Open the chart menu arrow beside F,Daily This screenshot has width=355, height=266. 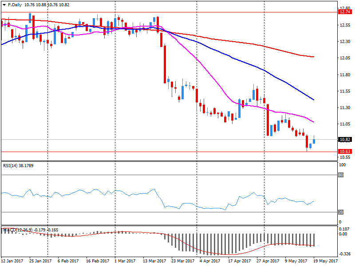coord(4,5)
